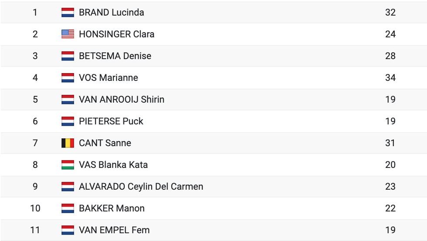The width and height of the screenshot is (427, 241).
Task: Click the Dutch flag beside BETSEMA Denise
Action: [68, 56]
